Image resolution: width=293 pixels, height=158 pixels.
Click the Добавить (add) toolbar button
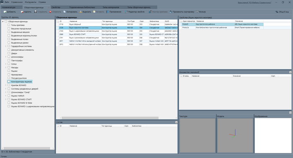point(10,12)
